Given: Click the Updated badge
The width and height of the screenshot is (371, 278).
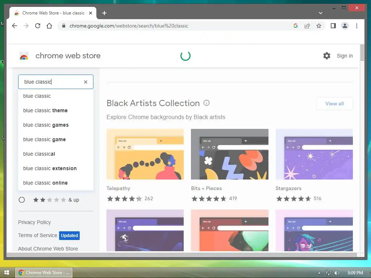Looking at the screenshot, I should 69,235.
